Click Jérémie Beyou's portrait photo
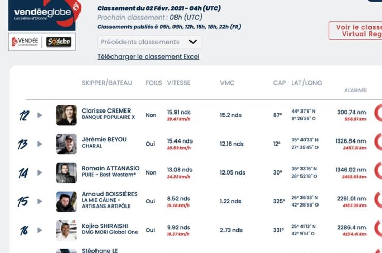The image size is (382, 253). tap(66, 144)
